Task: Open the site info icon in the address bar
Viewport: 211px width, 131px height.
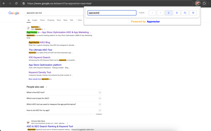Action: 24,3
